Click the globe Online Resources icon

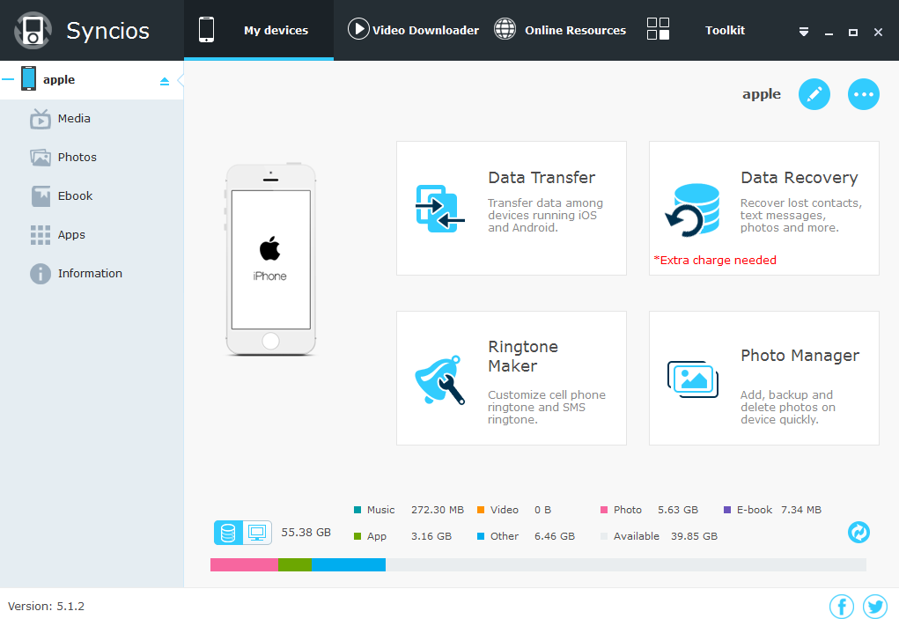505,29
